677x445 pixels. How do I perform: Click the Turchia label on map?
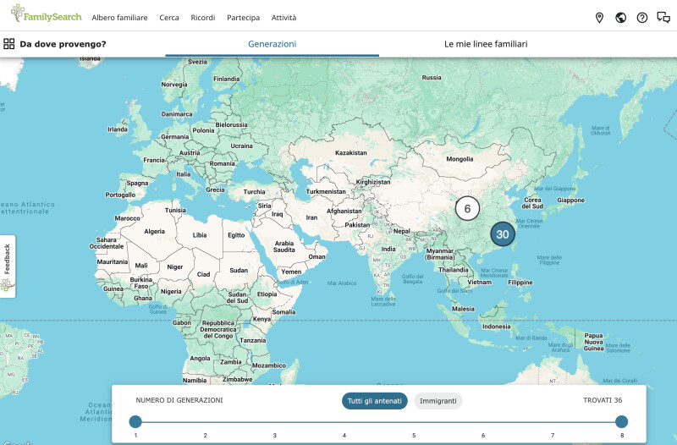255,192
